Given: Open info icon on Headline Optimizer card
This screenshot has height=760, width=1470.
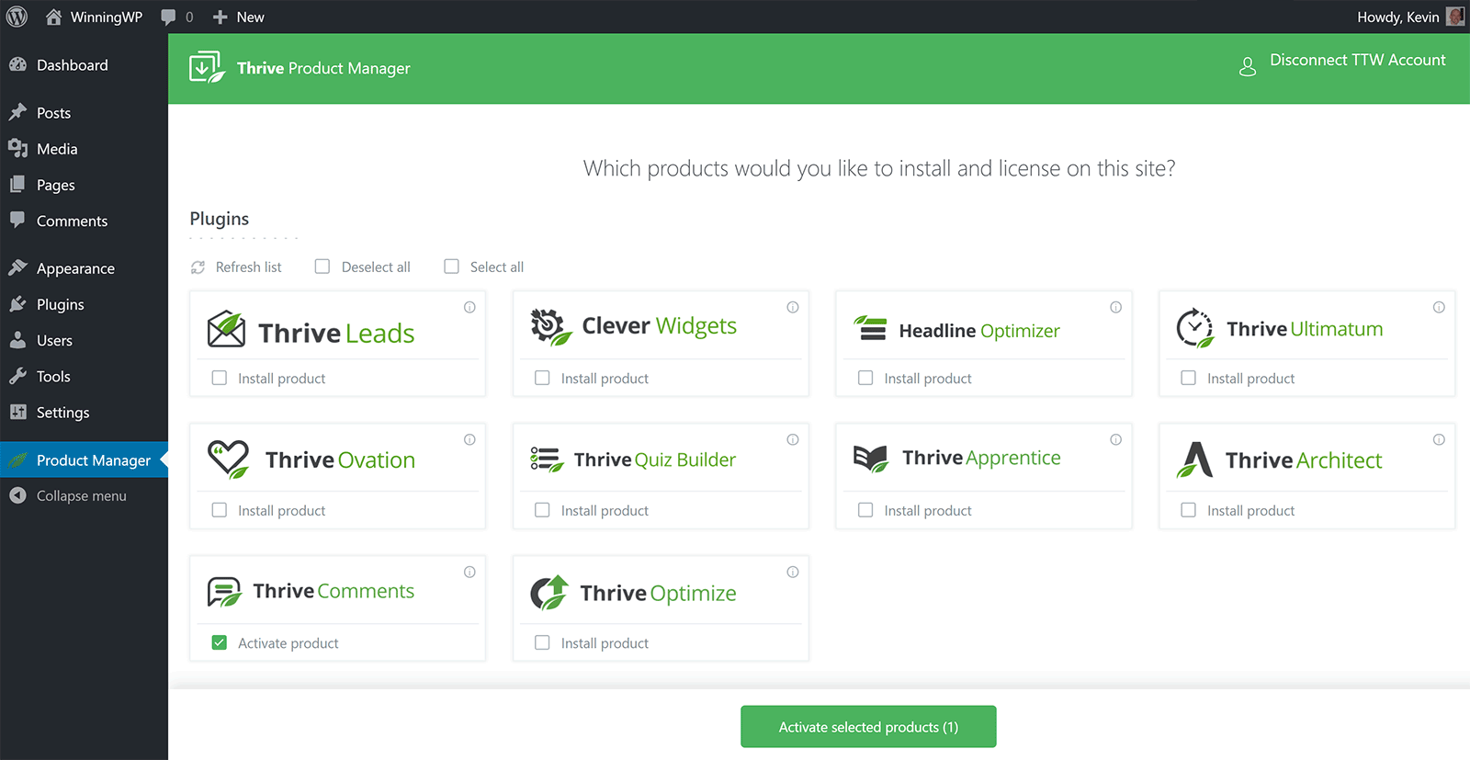Looking at the screenshot, I should click(x=1115, y=307).
